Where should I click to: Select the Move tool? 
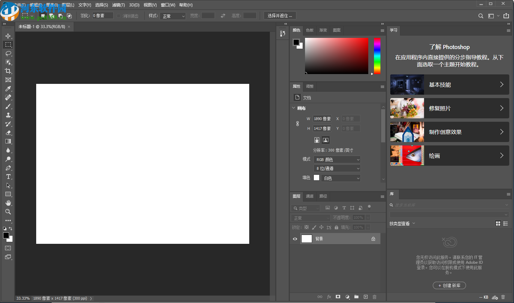pos(8,36)
